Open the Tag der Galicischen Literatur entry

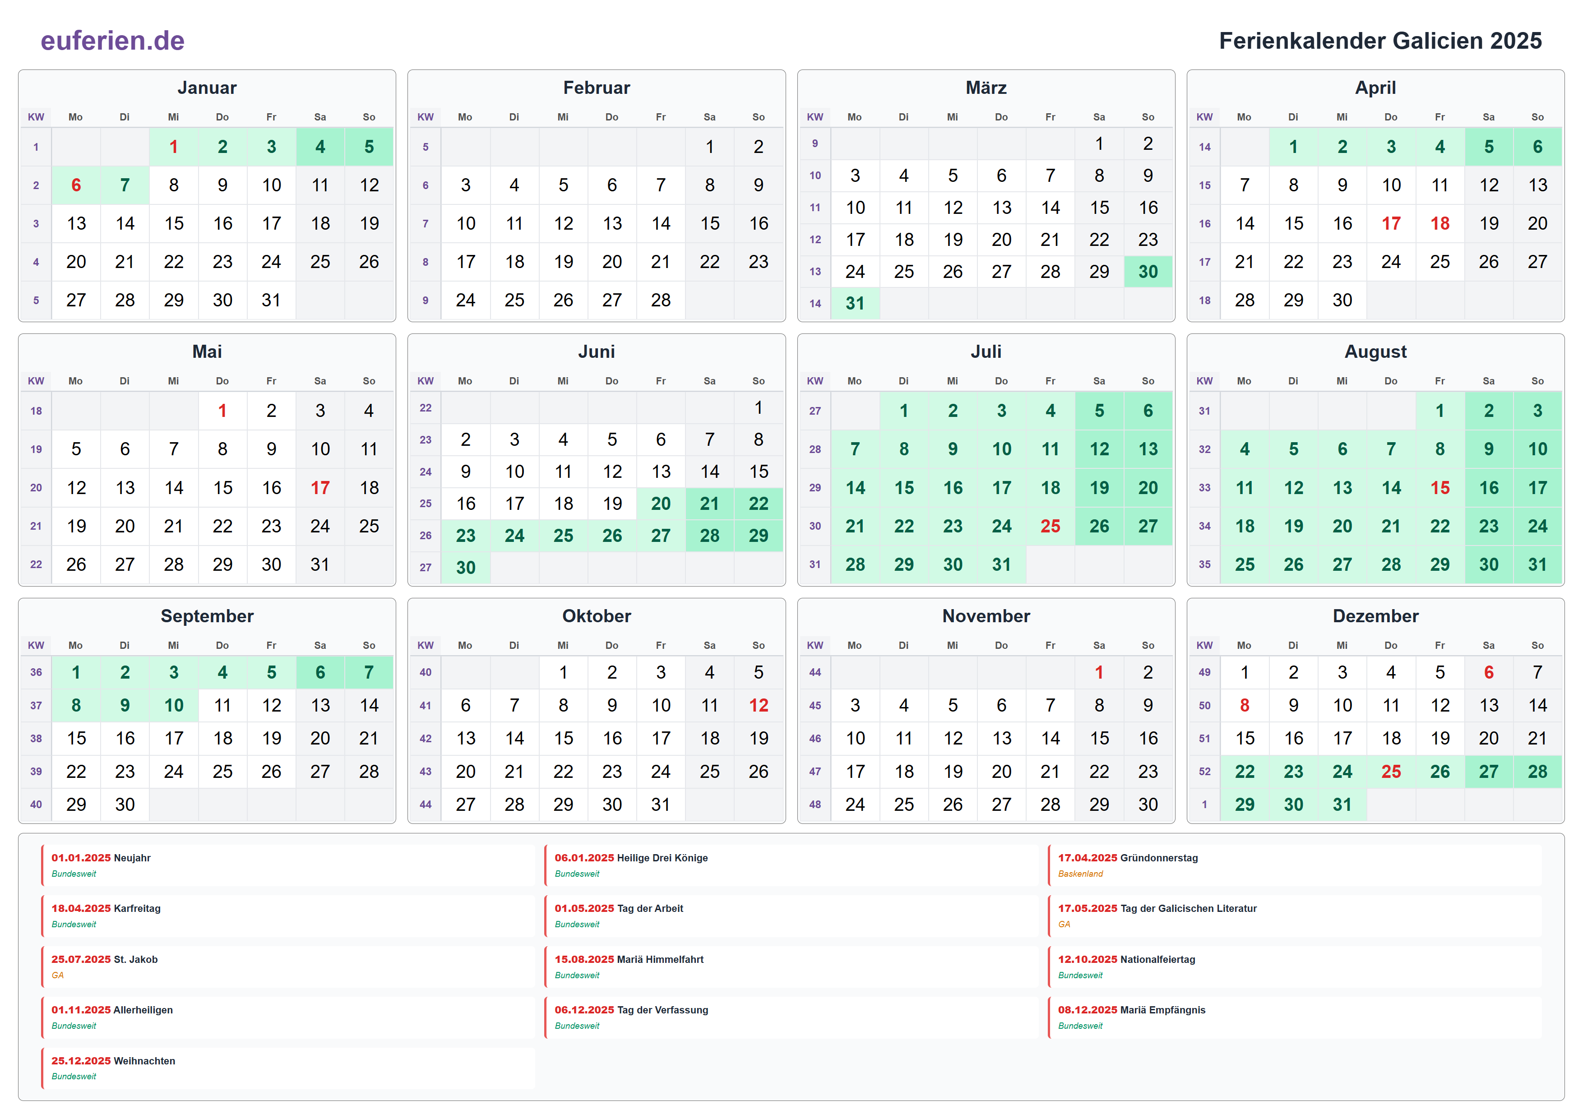1295,916
